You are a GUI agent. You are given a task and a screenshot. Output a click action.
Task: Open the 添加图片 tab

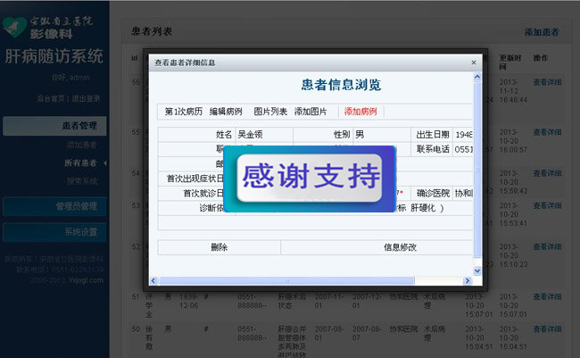tap(311, 112)
